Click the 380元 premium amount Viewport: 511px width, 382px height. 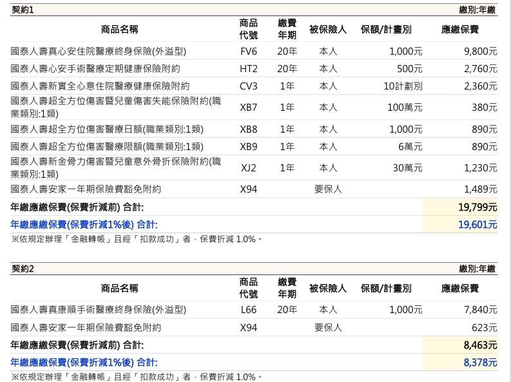click(x=485, y=107)
